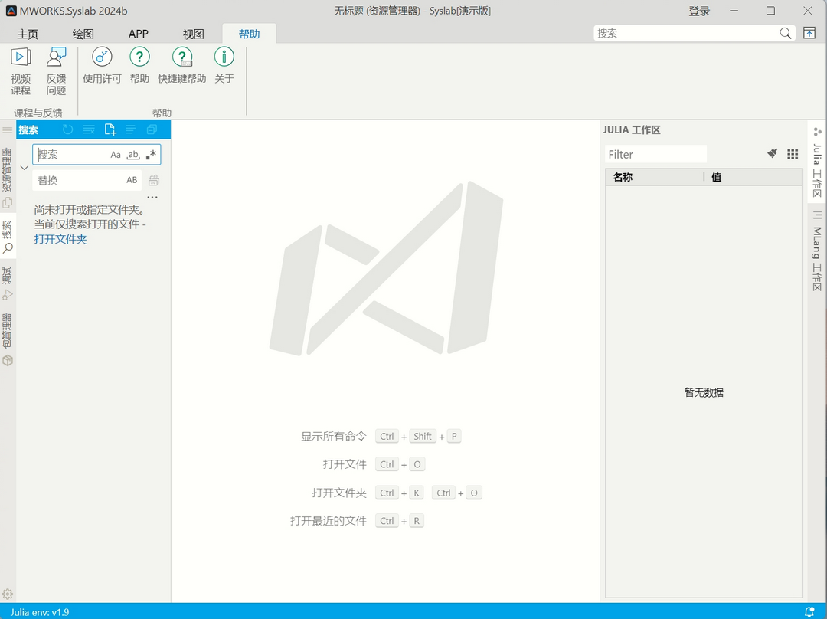Toggle search details three-dots button
The width and height of the screenshot is (827, 619).
pyautogui.click(x=152, y=198)
